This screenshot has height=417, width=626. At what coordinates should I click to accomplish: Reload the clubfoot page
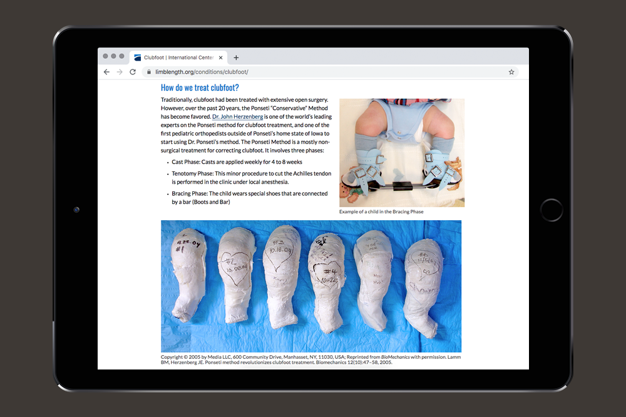coord(133,72)
